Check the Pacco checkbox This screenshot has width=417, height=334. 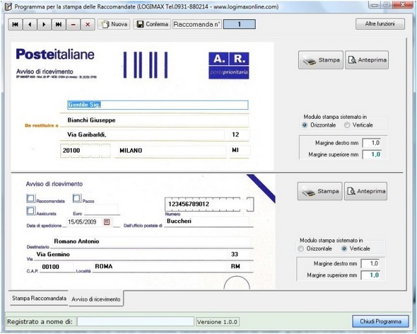click(x=77, y=198)
